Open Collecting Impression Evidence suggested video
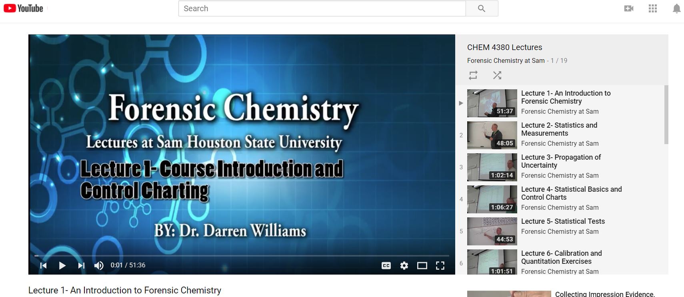684x297 pixels. [605, 294]
